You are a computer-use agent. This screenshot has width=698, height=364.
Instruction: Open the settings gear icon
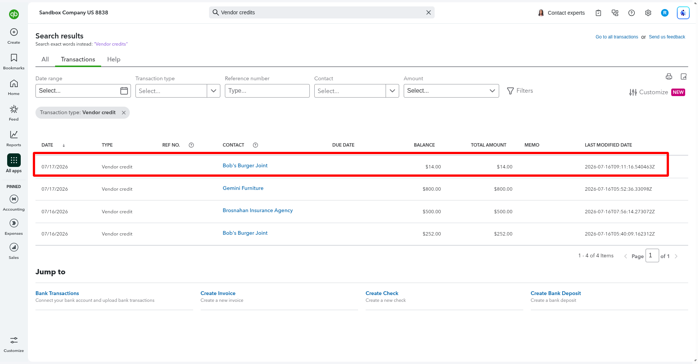(648, 13)
